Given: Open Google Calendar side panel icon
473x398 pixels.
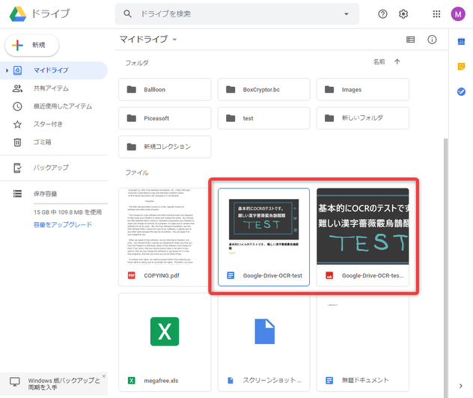Looking at the screenshot, I should [461, 42].
